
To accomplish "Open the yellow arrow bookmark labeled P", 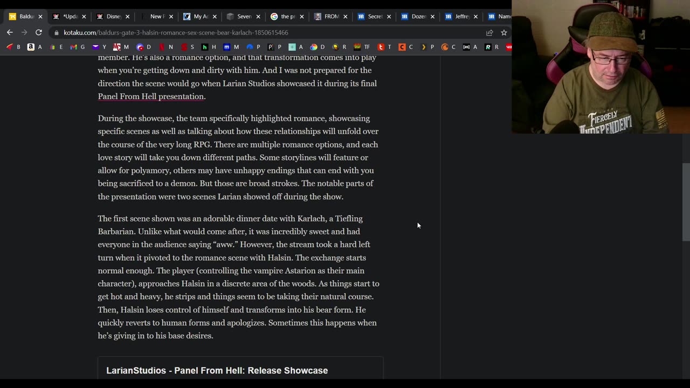I will (427, 47).
